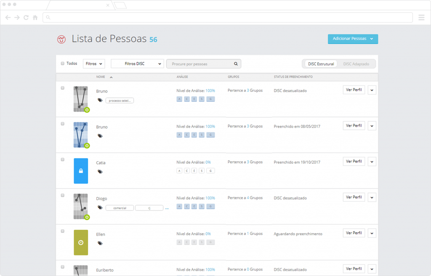Viewport: 431px width, 276px height.
Task: Click the tag icon in Diogo's row
Action: (x=100, y=207)
